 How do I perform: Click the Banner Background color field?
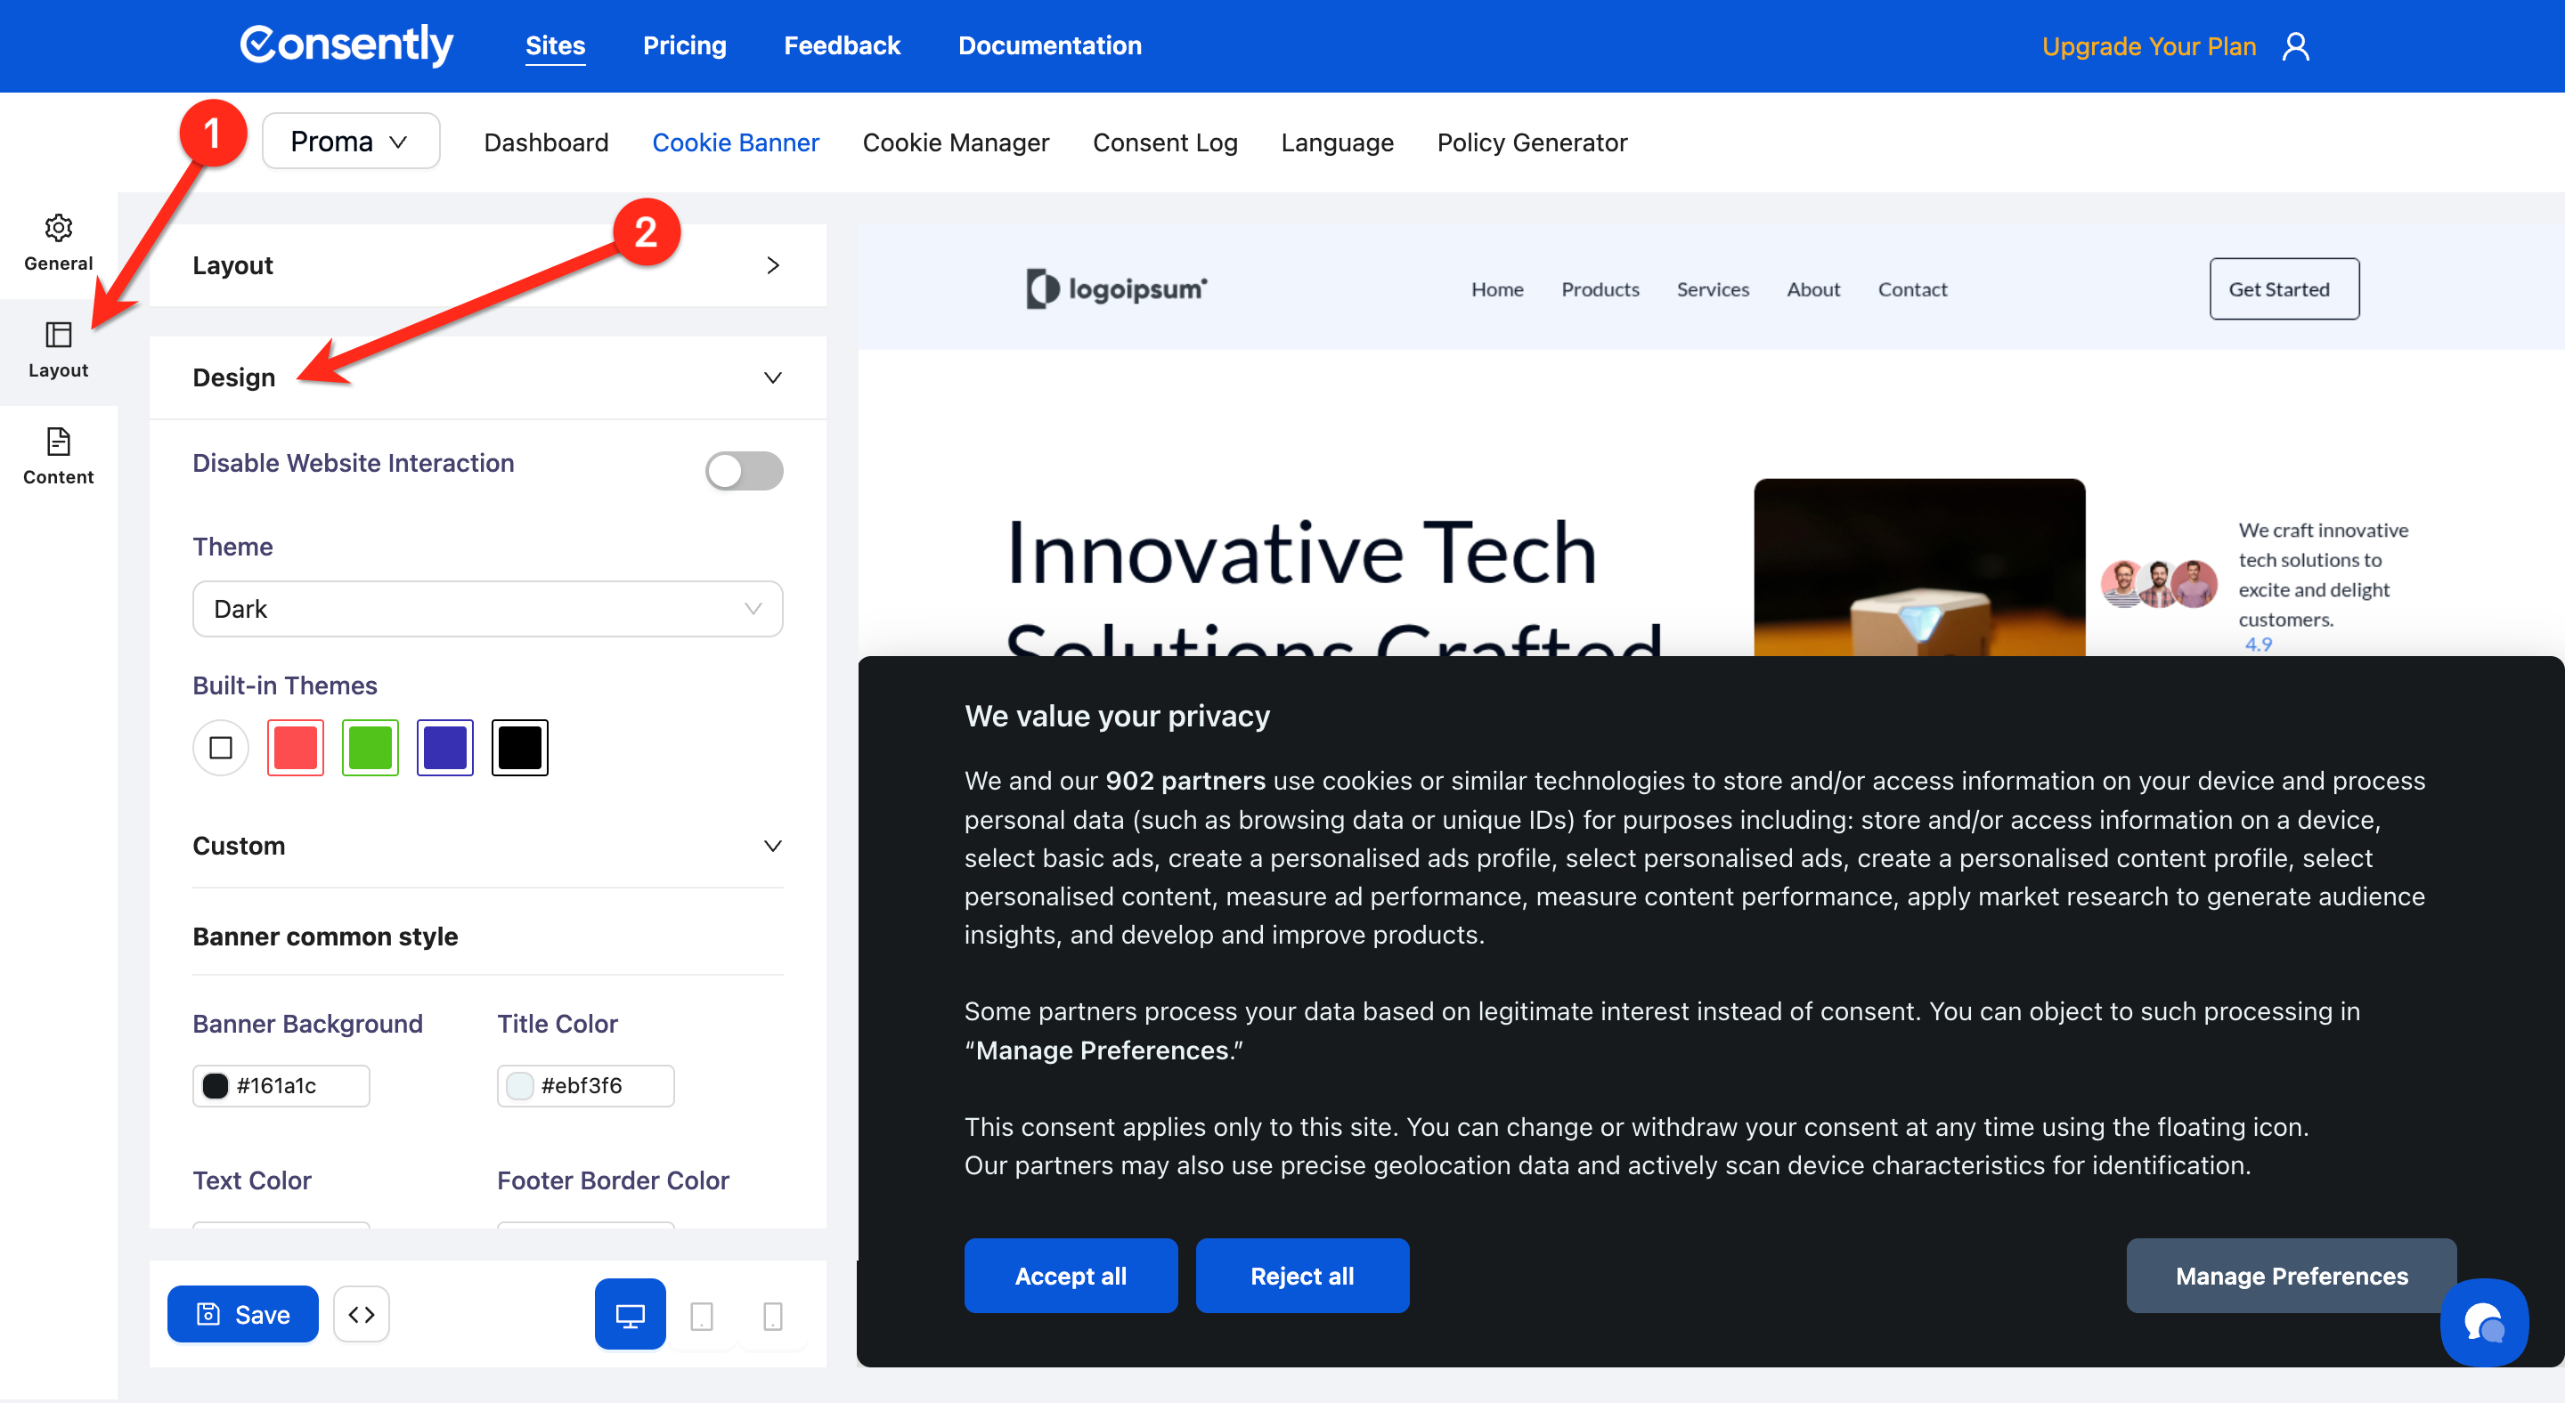coord(281,1085)
